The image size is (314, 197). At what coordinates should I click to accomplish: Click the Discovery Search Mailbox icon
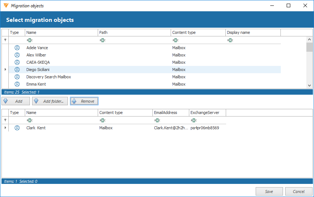tap(17, 77)
